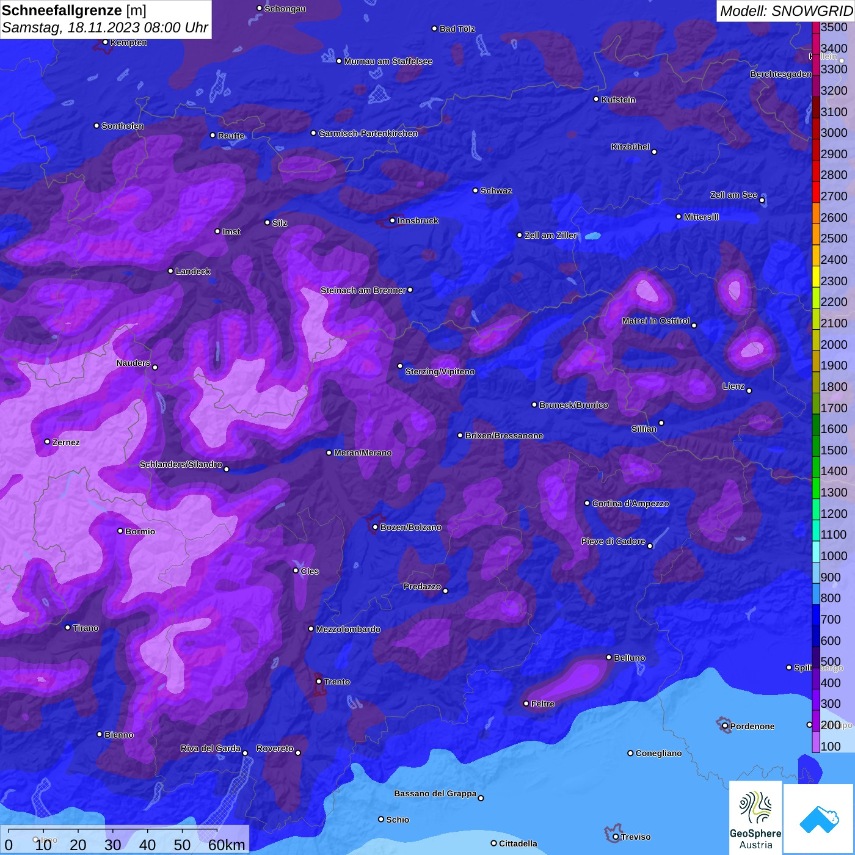Click the blue mountain cloud logo
This screenshot has width=855, height=855.
pos(819,819)
